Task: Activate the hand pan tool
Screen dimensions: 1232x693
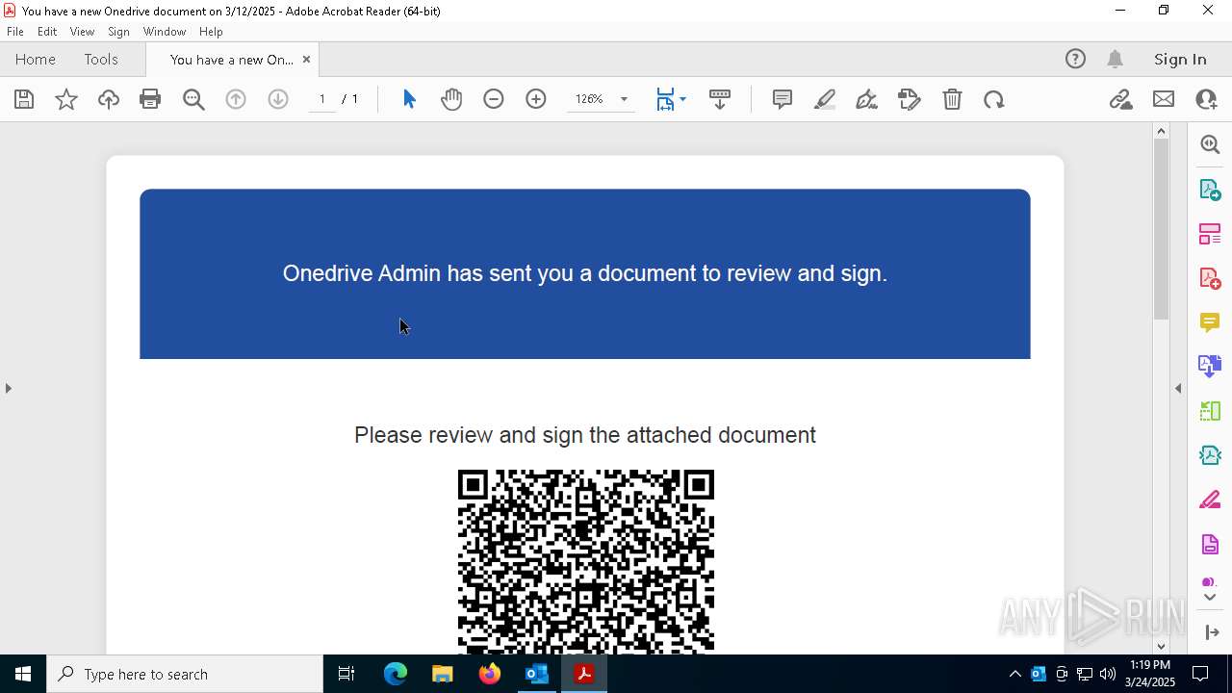Action: click(x=451, y=99)
